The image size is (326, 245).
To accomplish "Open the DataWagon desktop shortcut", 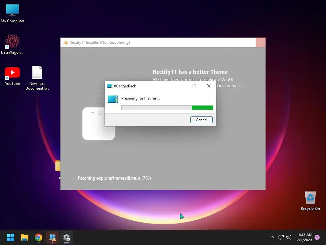I will 12,44.
